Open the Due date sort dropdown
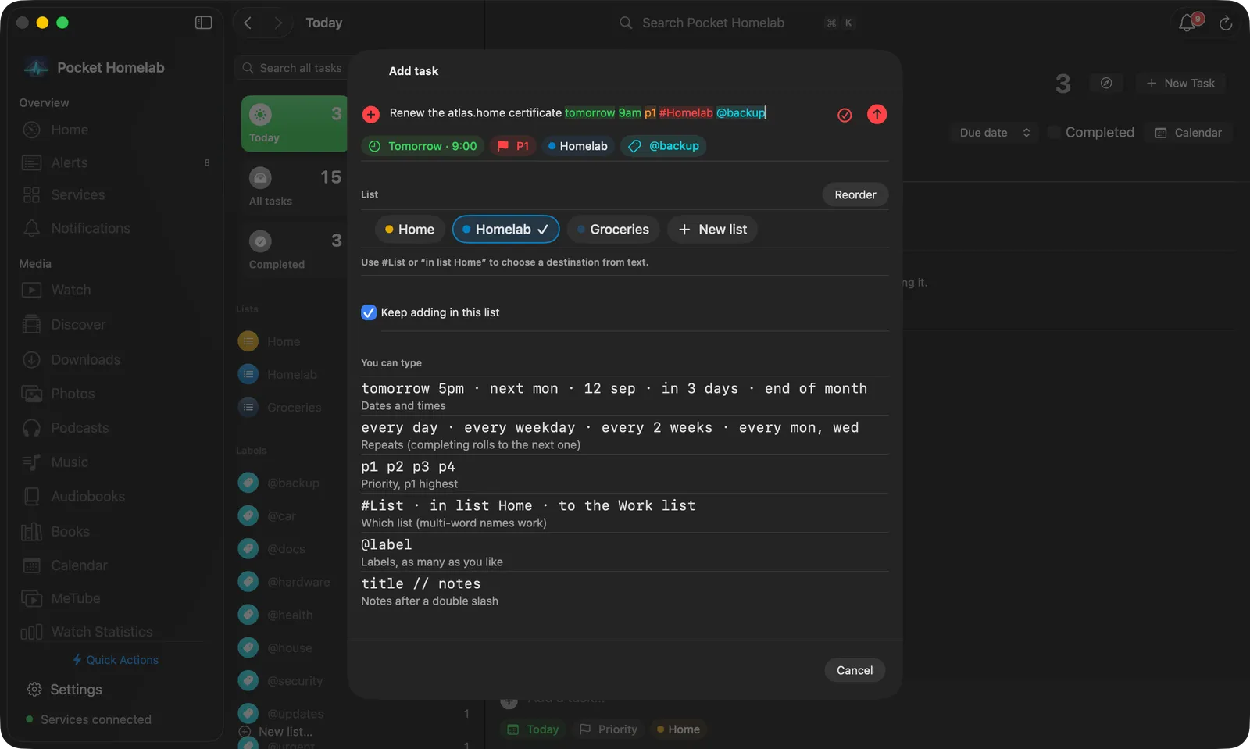 click(995, 133)
